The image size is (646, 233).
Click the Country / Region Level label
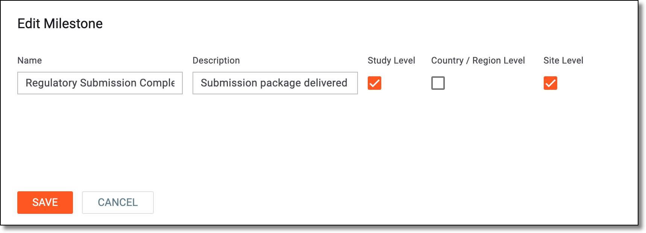pyautogui.click(x=478, y=61)
